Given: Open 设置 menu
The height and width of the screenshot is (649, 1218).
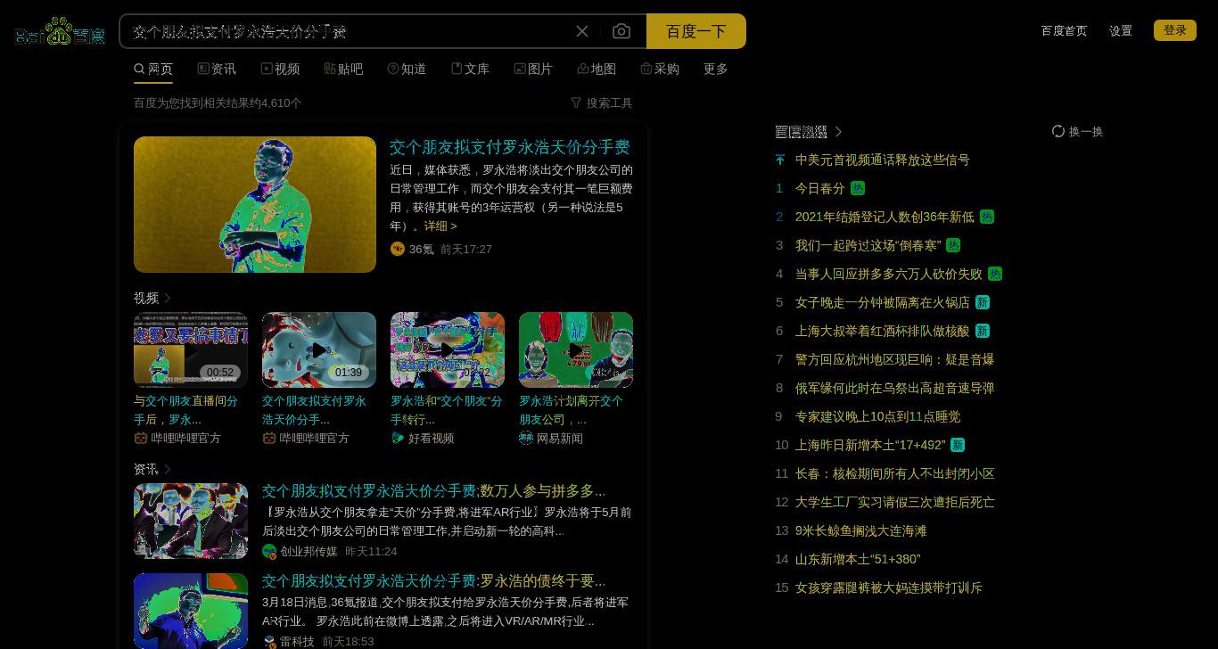Looking at the screenshot, I should (1121, 30).
